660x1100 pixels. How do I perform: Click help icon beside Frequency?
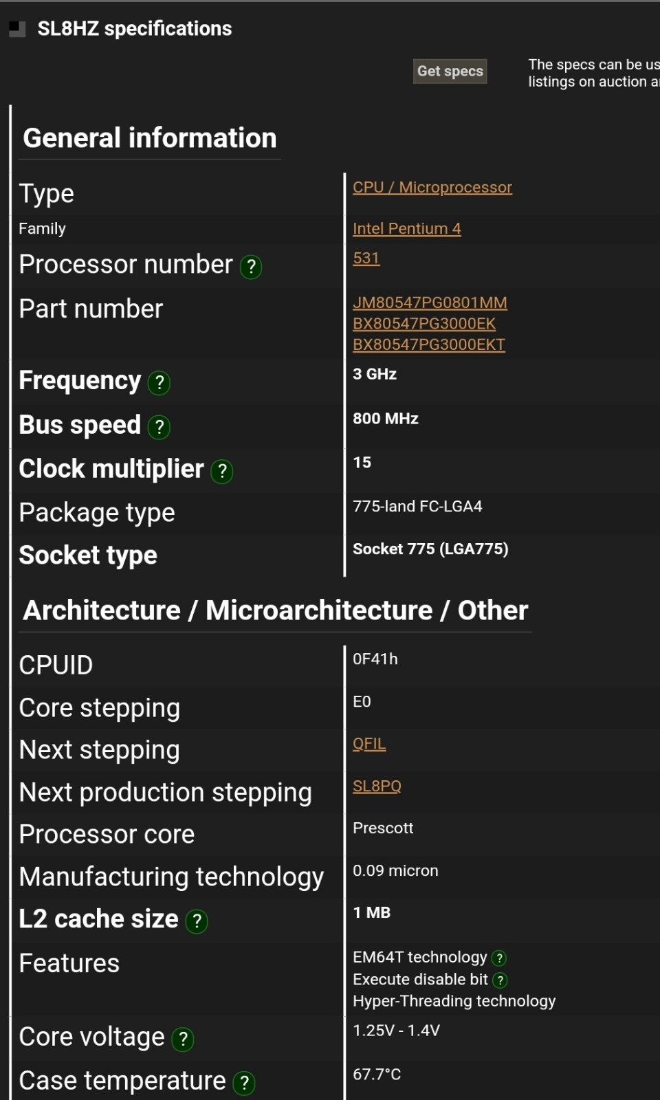pos(159,383)
